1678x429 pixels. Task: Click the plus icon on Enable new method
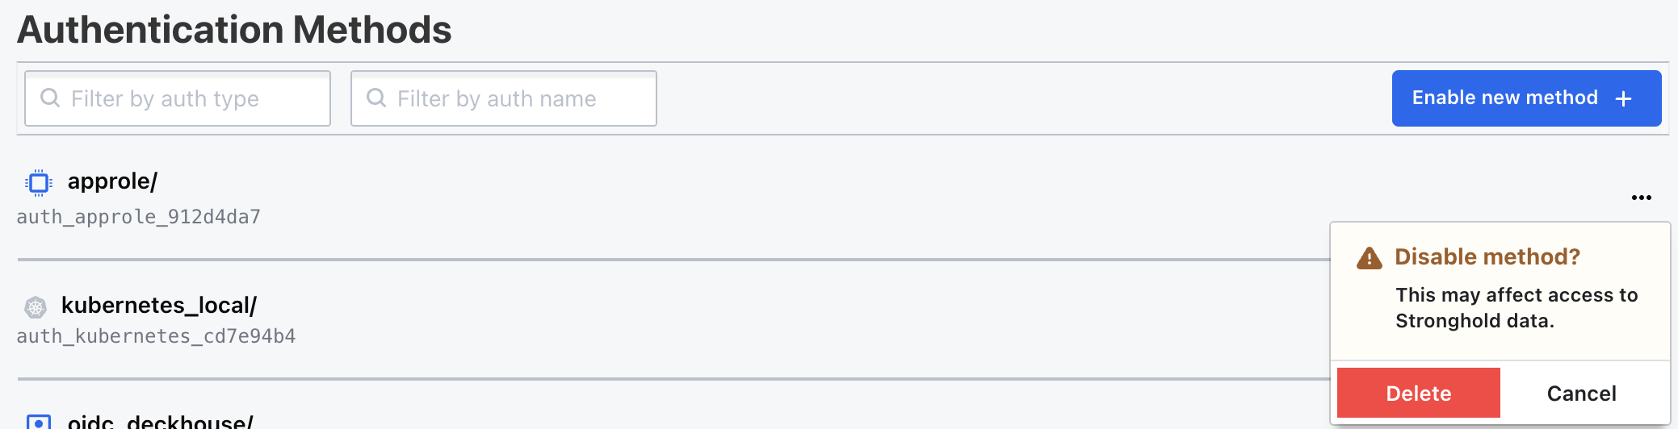pyautogui.click(x=1623, y=98)
